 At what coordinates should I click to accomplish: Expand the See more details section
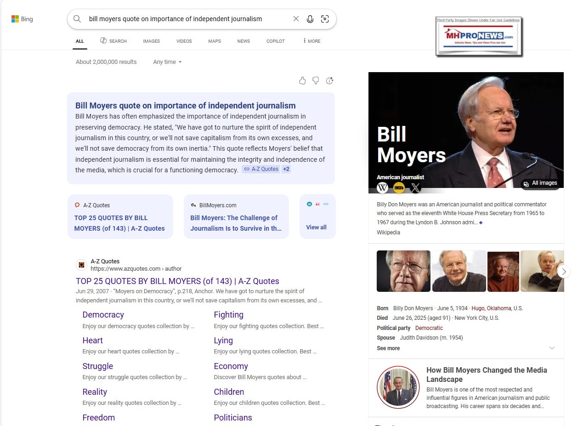(x=466, y=348)
